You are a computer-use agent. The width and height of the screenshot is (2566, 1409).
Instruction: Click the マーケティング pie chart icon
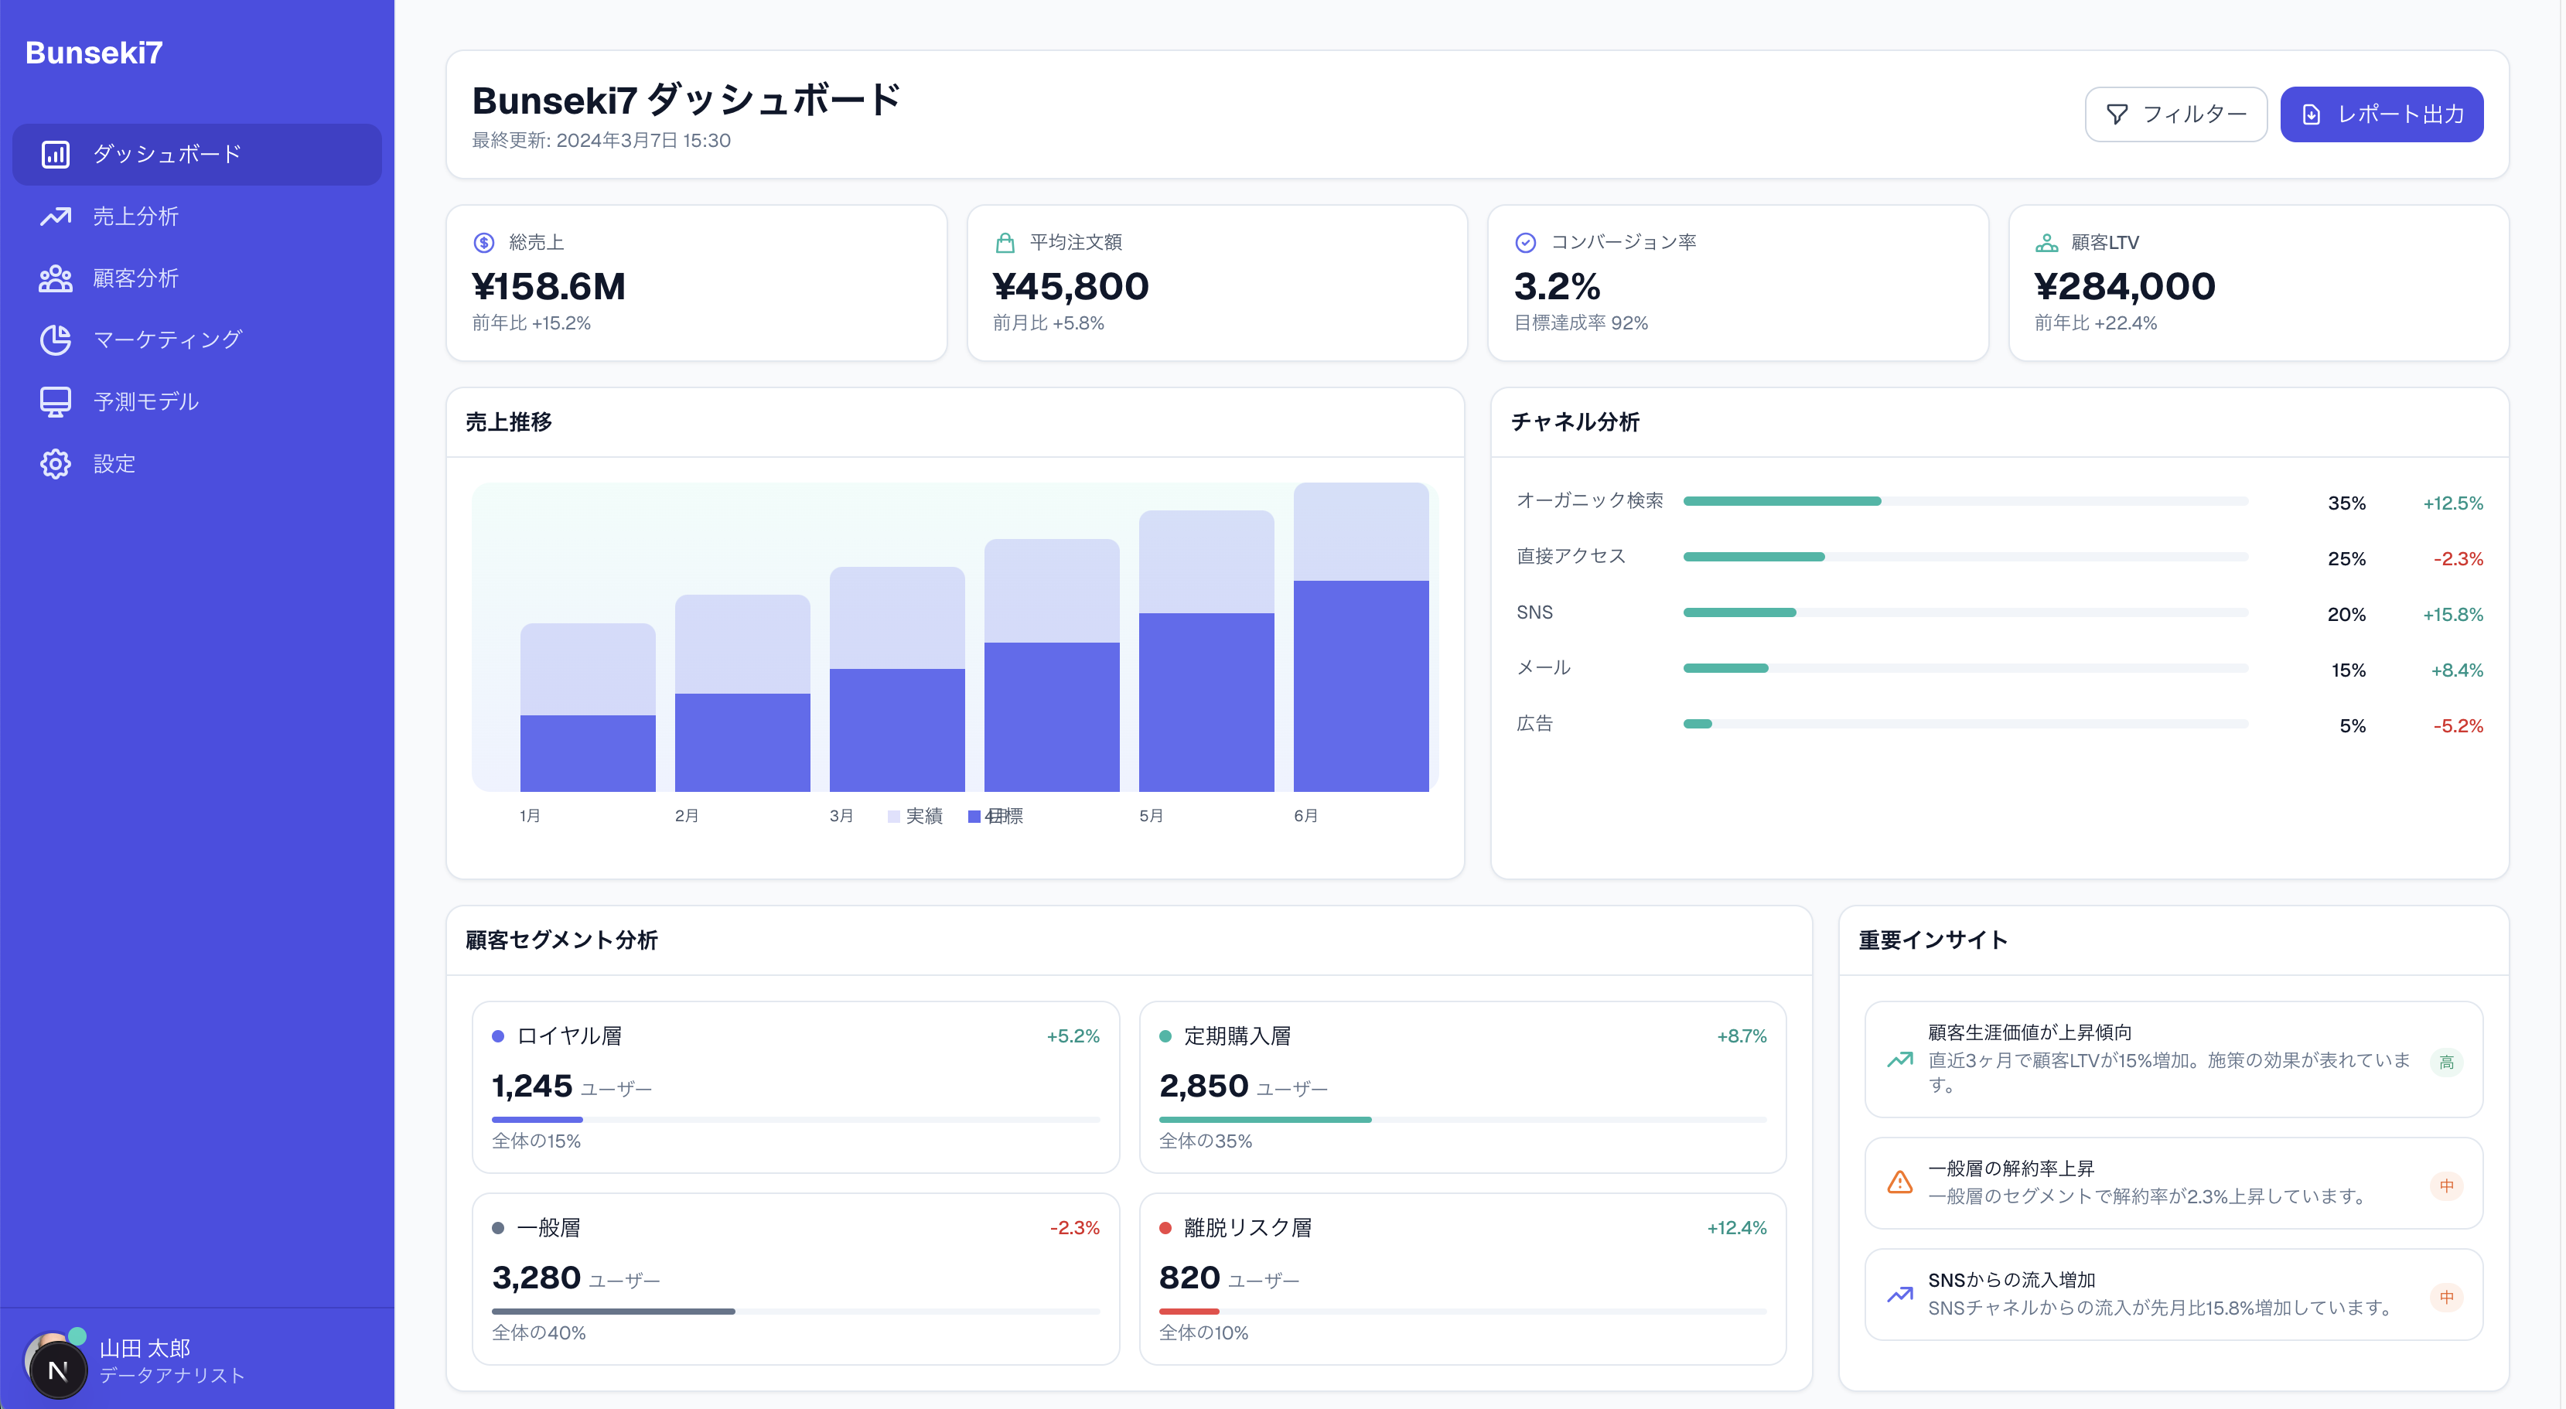click(56, 339)
